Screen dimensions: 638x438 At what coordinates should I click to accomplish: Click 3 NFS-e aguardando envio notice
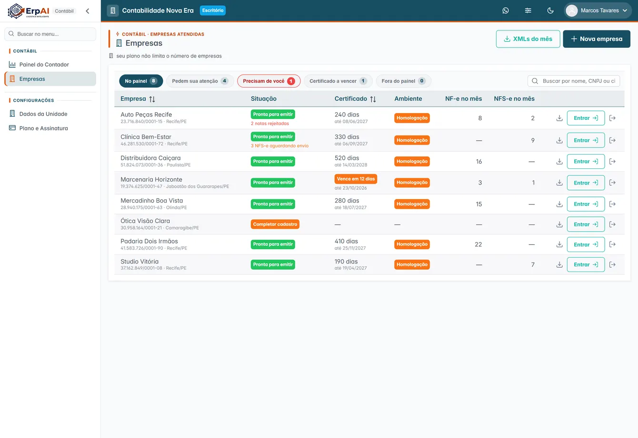tap(279, 146)
